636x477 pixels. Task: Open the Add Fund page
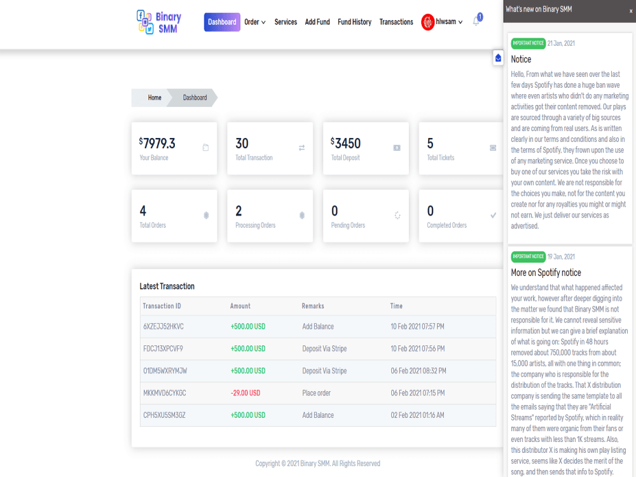[317, 22]
